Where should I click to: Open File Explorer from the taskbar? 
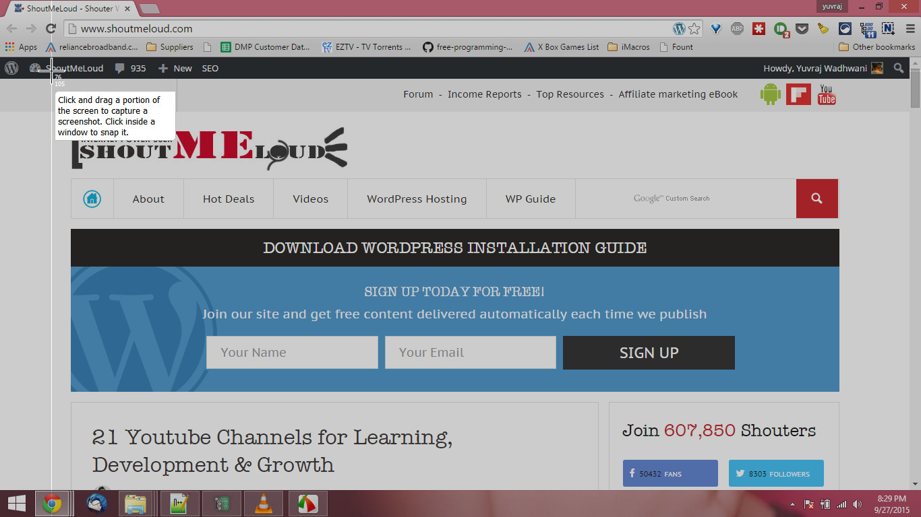coord(136,504)
